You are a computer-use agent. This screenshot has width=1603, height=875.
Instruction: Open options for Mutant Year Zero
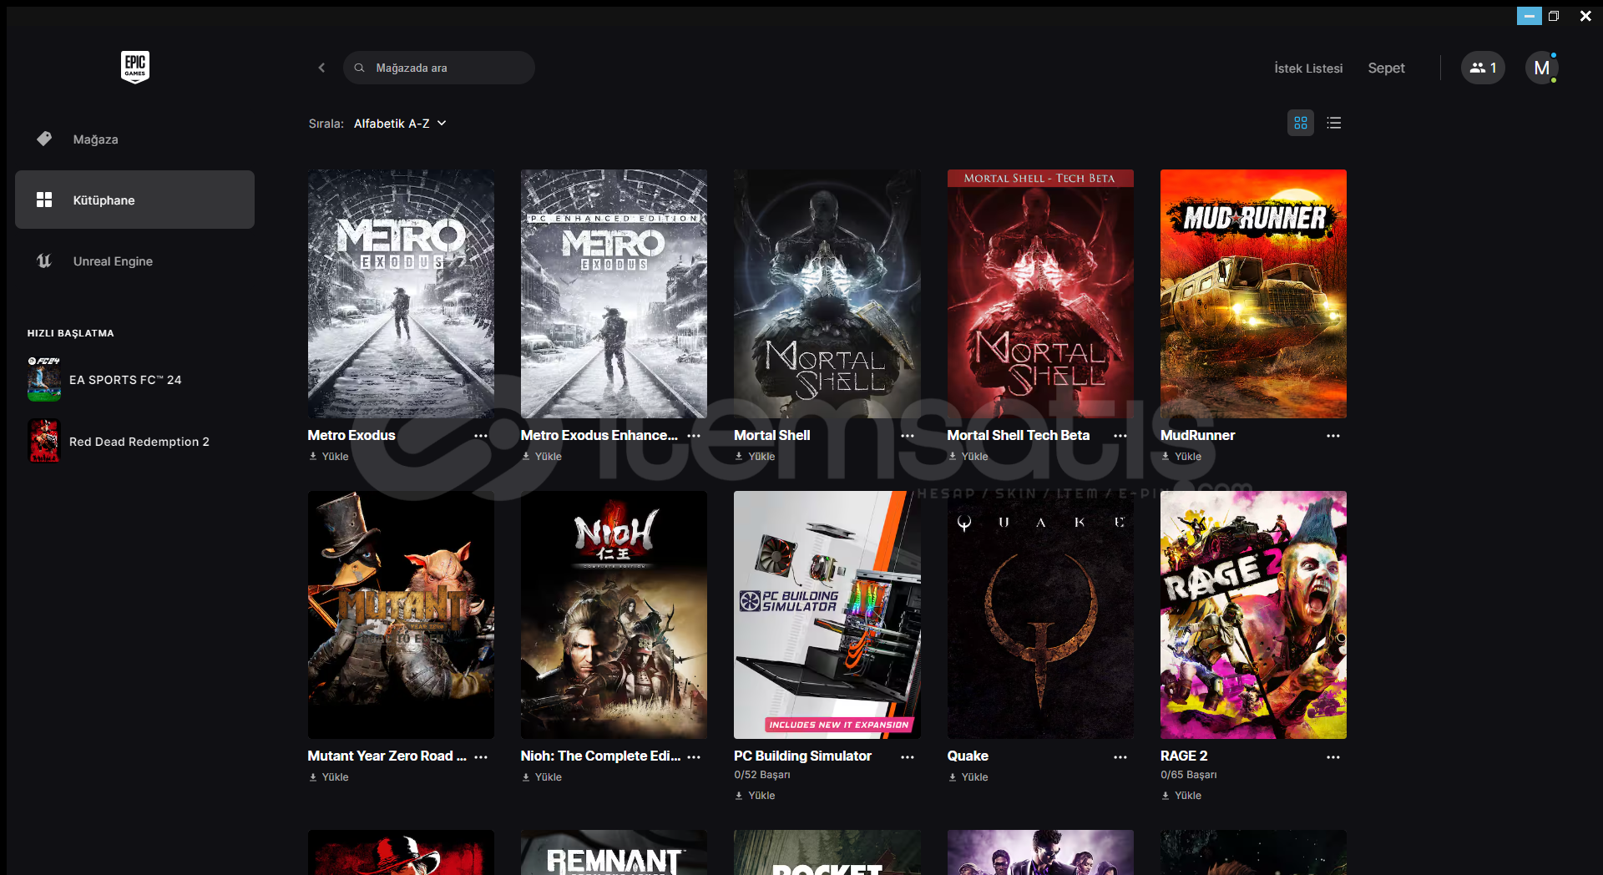coord(481,756)
